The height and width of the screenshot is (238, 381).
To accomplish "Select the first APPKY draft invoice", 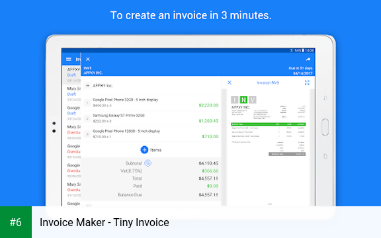I will point(72,75).
